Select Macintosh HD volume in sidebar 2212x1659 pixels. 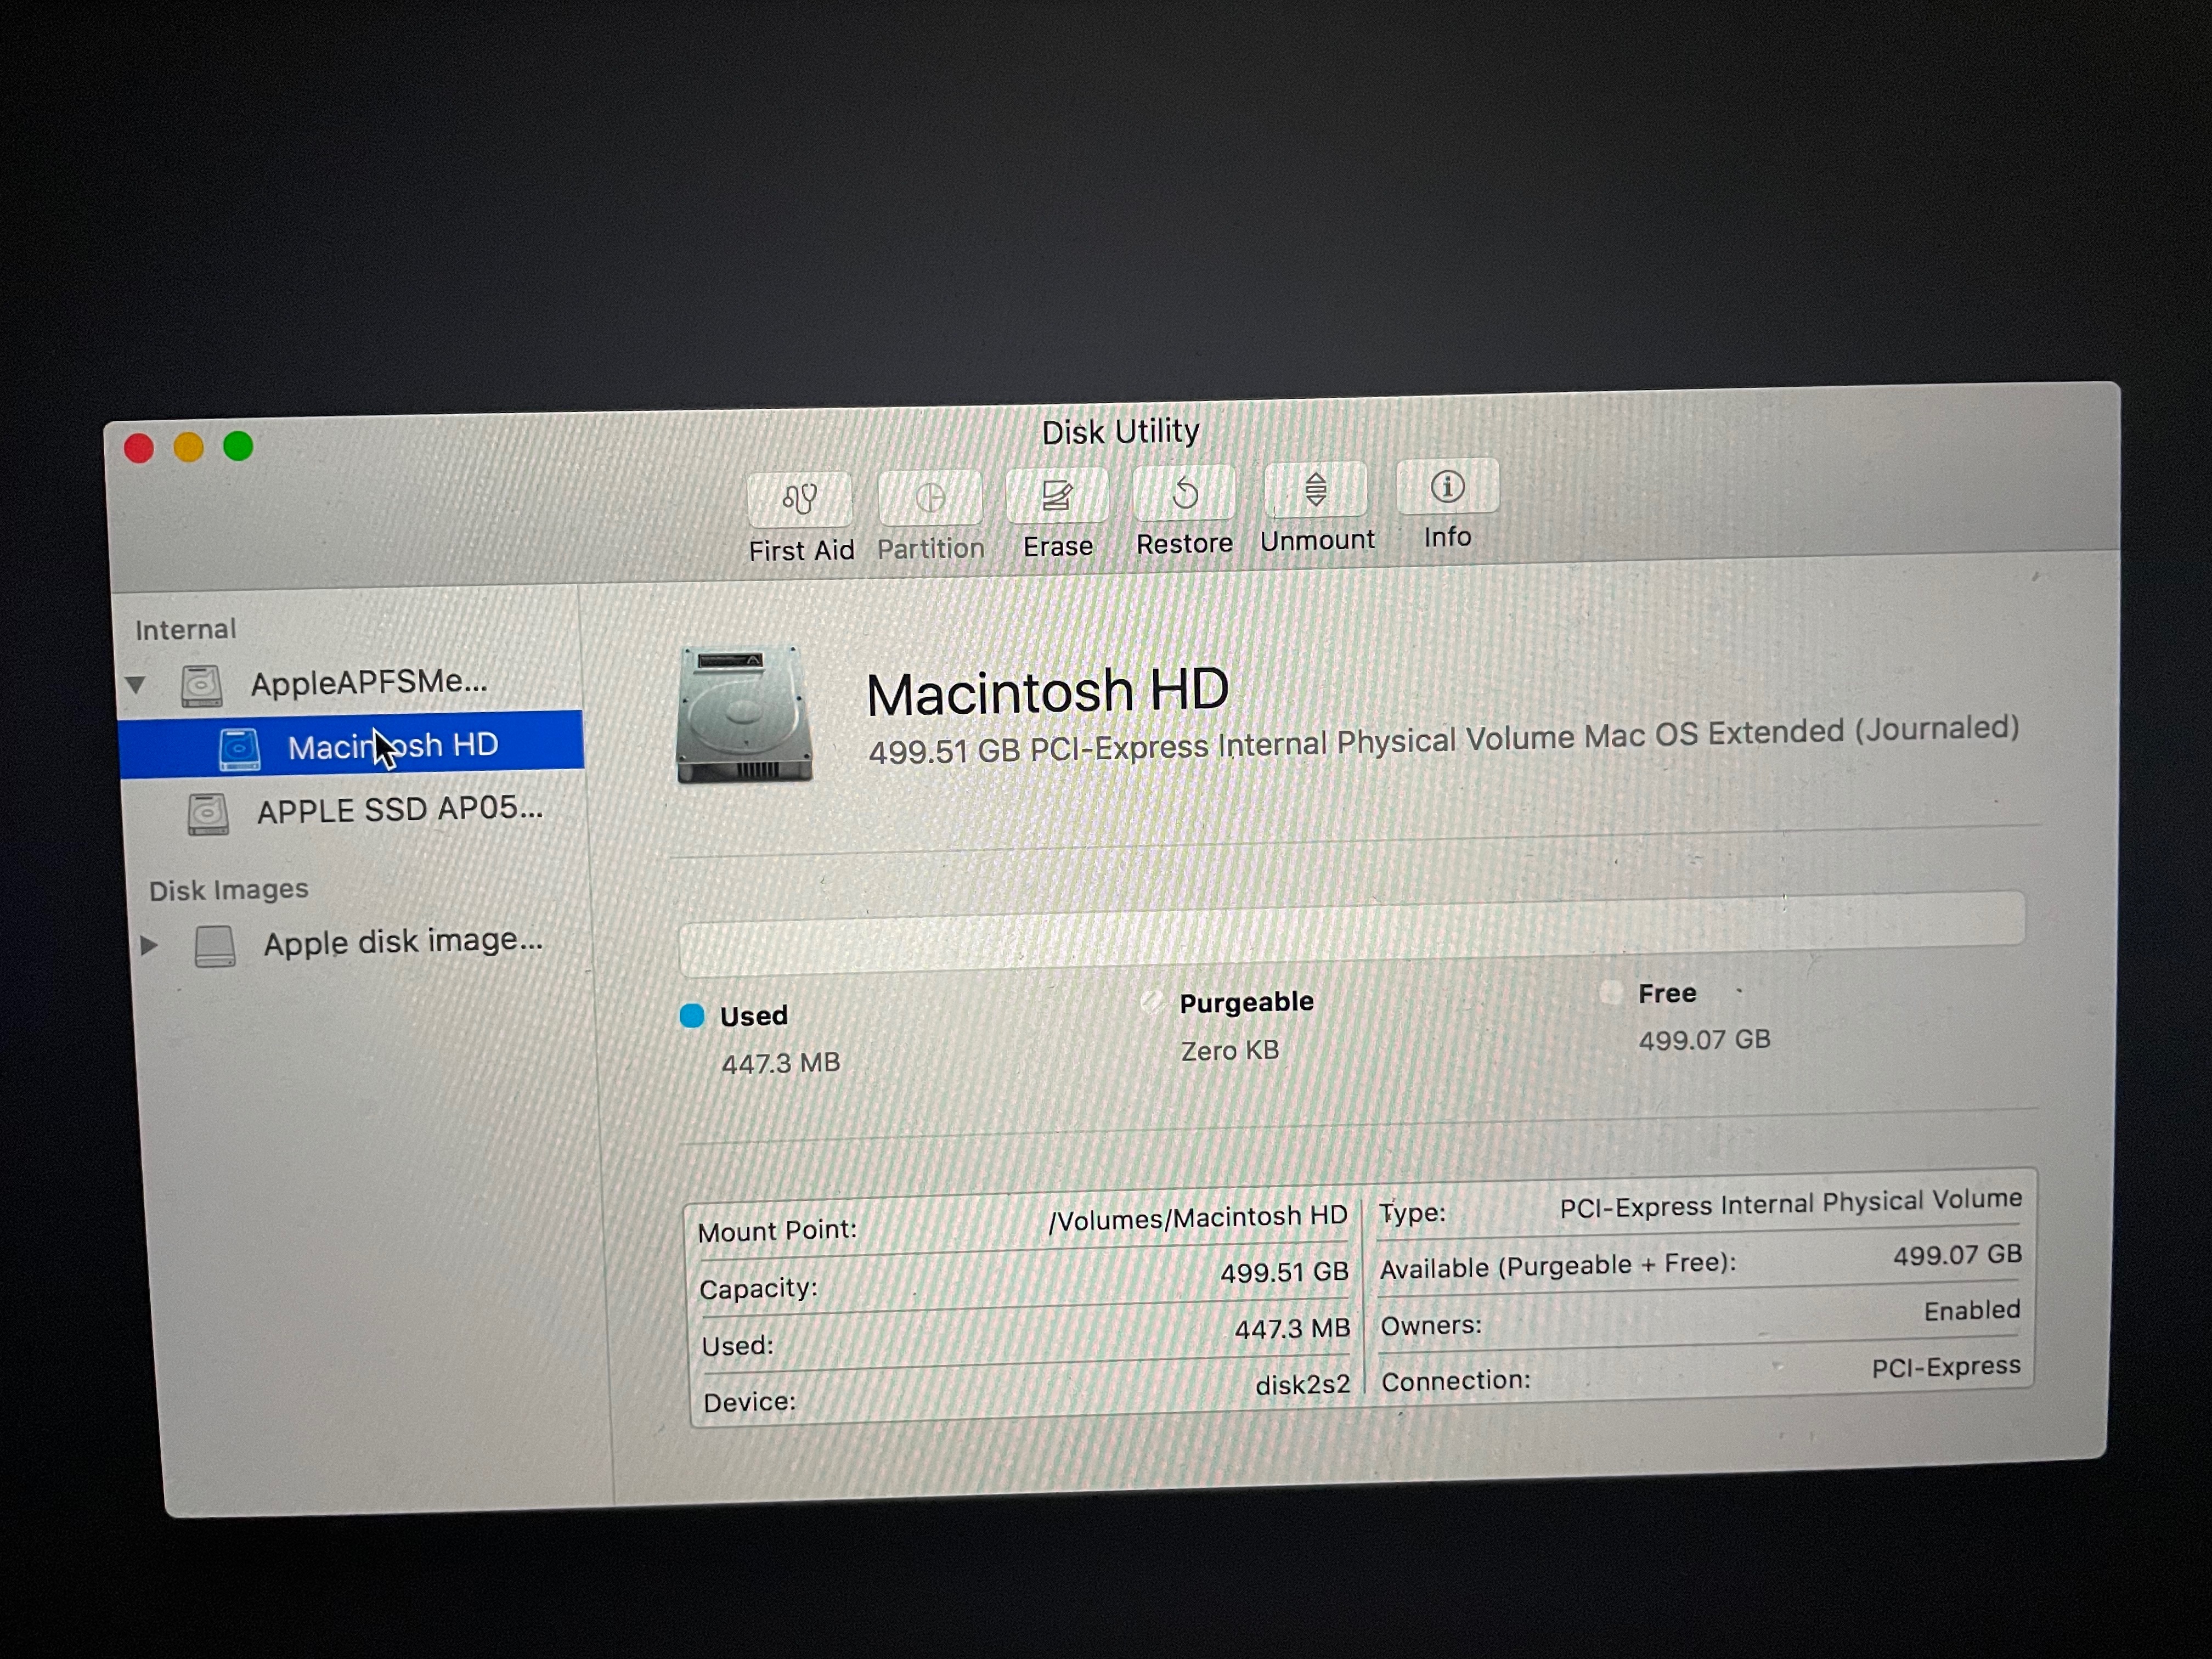[x=392, y=746]
